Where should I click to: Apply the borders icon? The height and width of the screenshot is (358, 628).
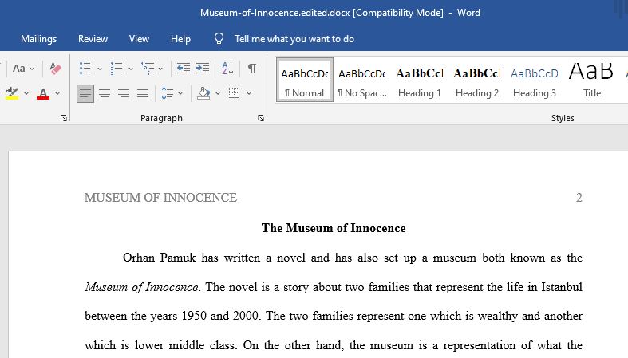[235, 93]
